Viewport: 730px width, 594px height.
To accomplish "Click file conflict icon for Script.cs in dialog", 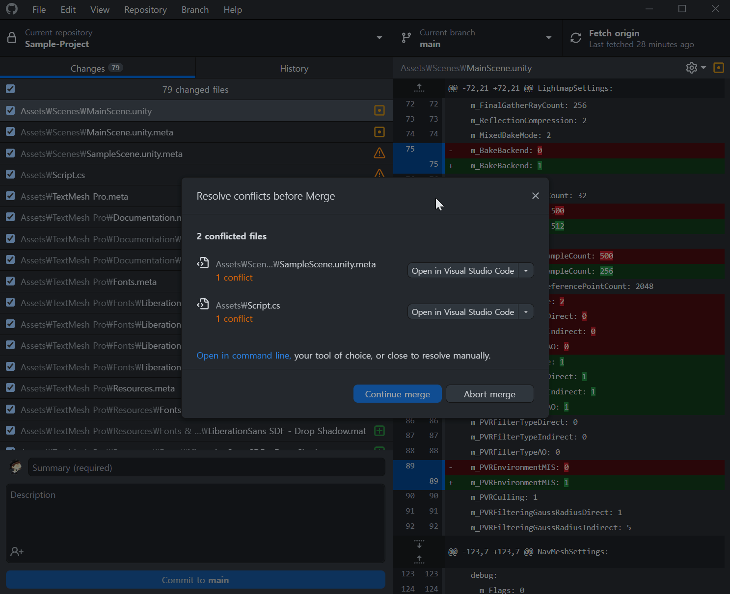I will pyautogui.click(x=203, y=304).
